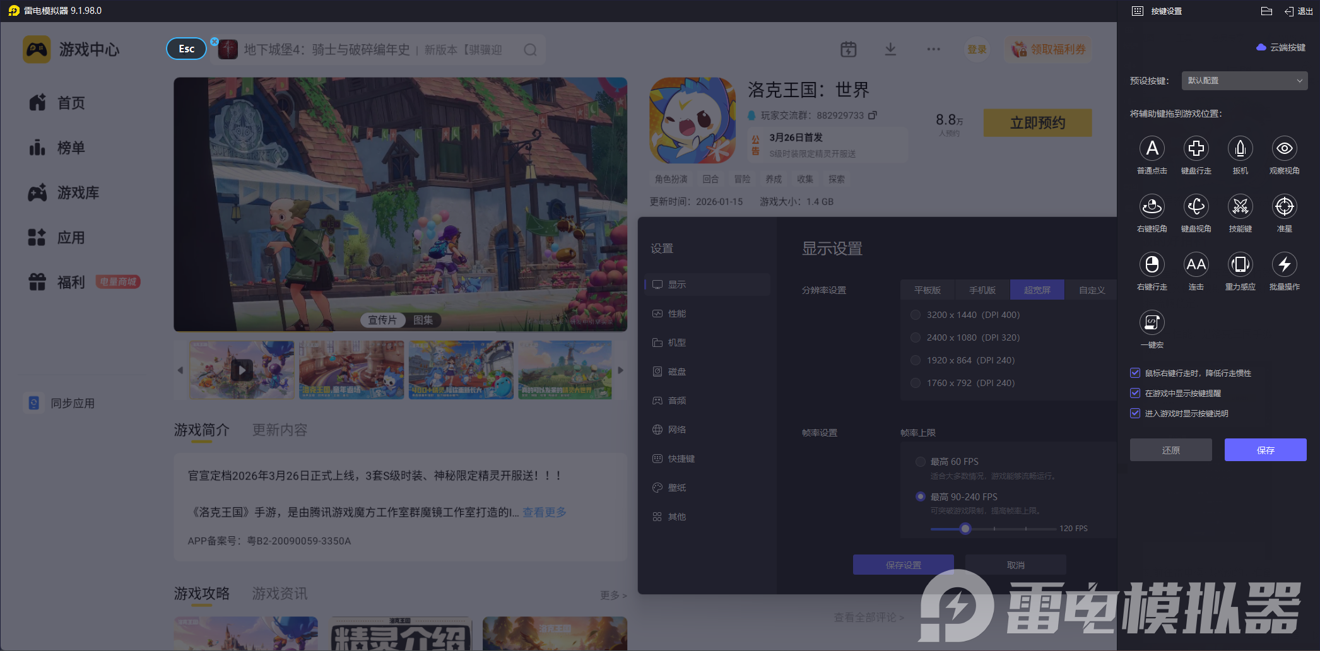
Task: Click the Esc key mapping bubble
Action: 186,49
